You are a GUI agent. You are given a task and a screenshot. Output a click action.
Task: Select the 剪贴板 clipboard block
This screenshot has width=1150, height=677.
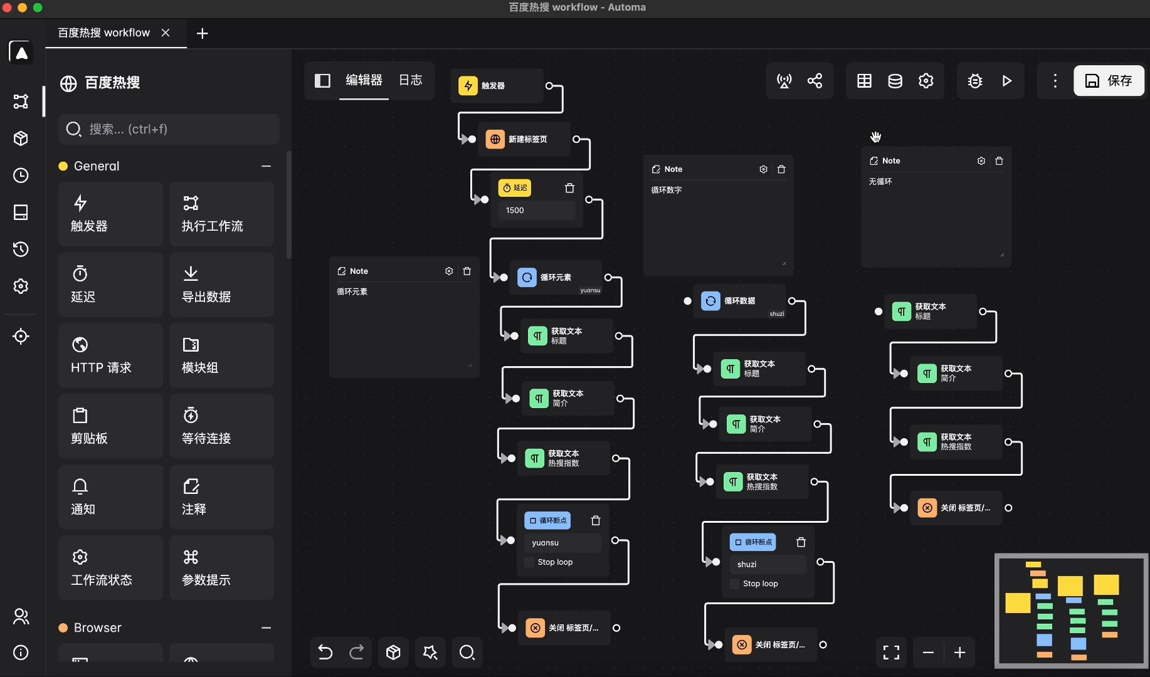coord(110,426)
